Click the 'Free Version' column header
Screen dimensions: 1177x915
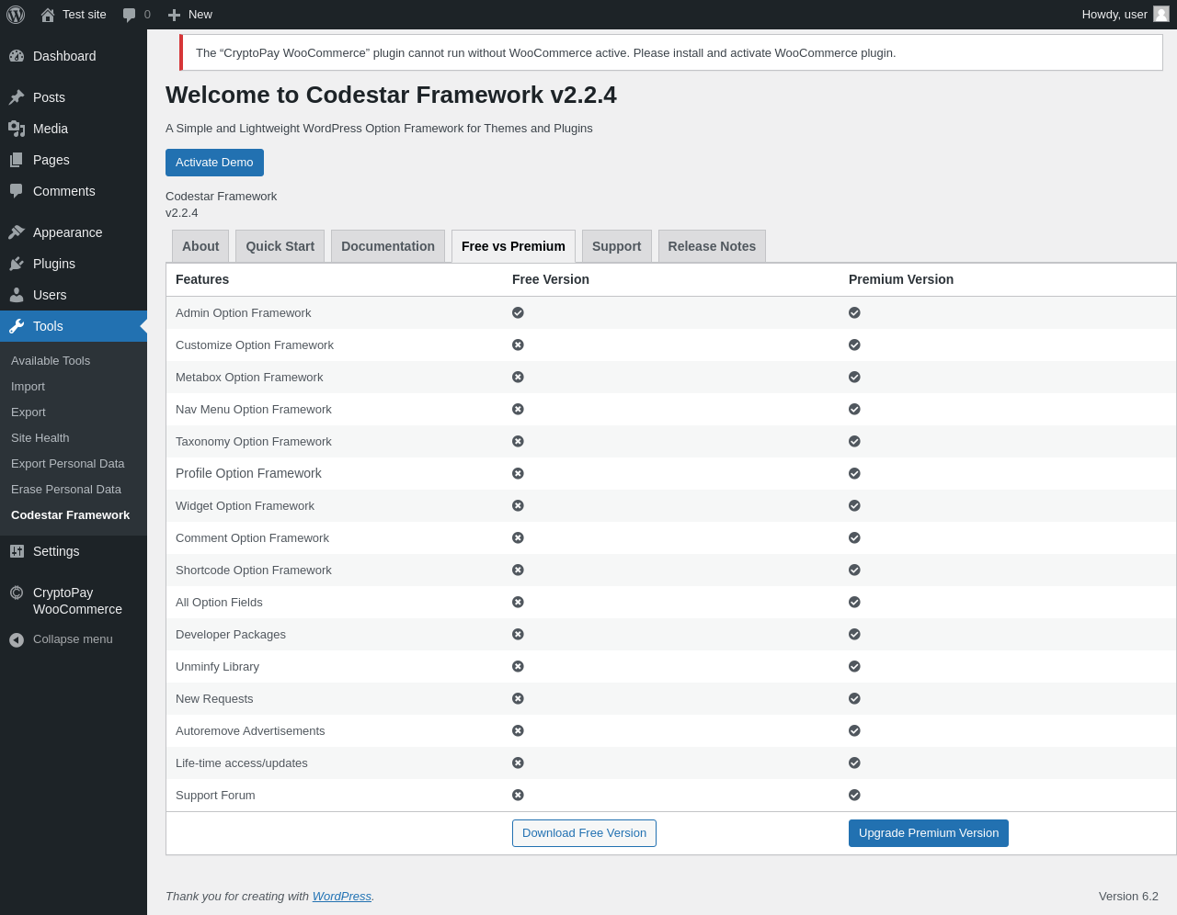(551, 279)
